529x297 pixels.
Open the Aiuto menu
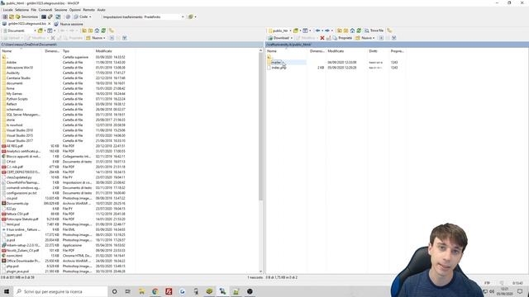coord(101,10)
